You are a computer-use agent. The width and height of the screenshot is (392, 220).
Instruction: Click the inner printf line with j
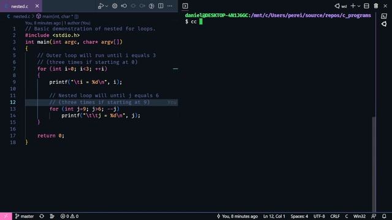101,116
